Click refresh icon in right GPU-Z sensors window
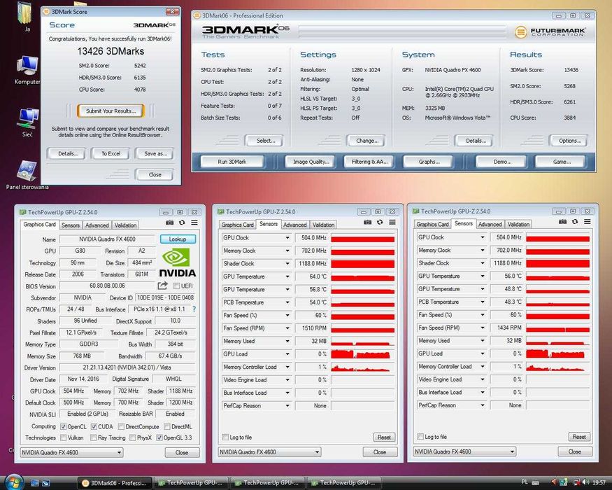The width and height of the screenshot is (612, 490). click(575, 222)
